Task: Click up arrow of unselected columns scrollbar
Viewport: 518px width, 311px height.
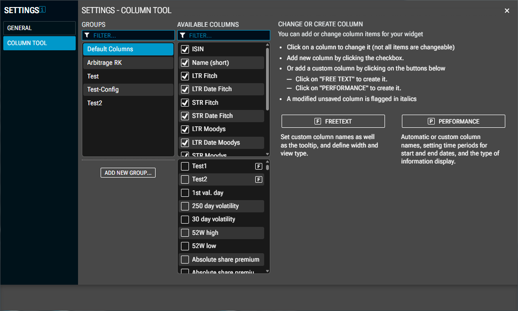Action: tap(267, 162)
